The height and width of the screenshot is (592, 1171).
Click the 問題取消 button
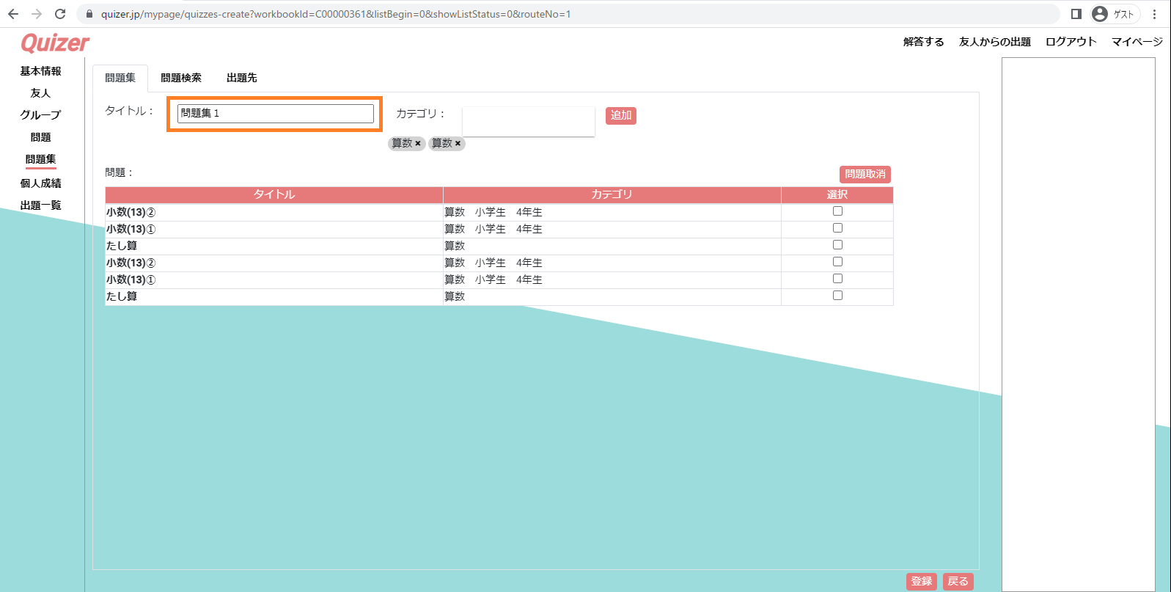pos(865,174)
